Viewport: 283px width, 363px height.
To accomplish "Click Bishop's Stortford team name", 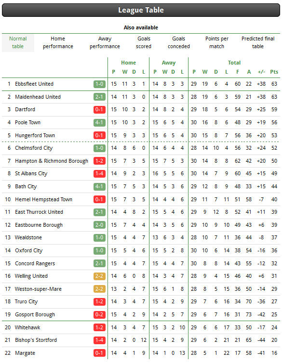I will coord(36,340).
